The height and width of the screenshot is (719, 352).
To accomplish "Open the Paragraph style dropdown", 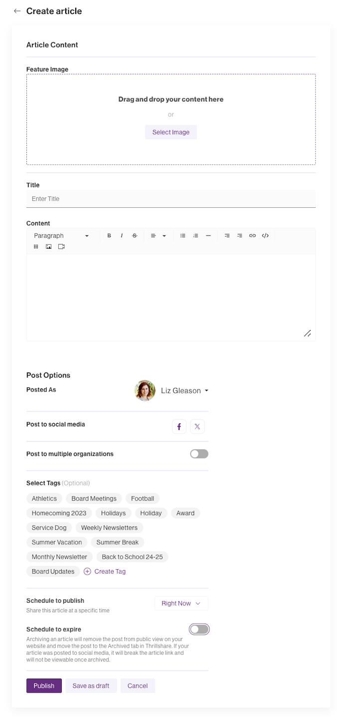I will coord(61,236).
